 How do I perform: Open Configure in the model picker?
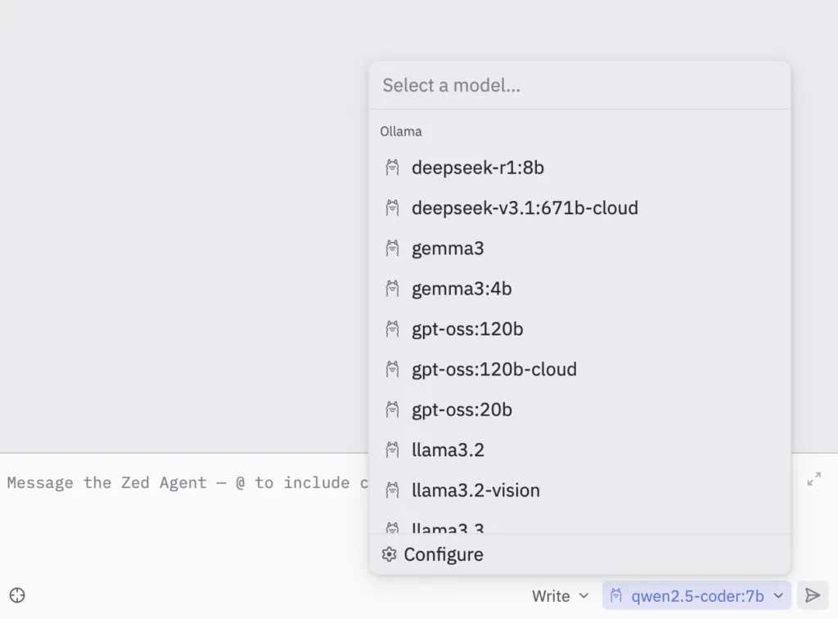(444, 554)
